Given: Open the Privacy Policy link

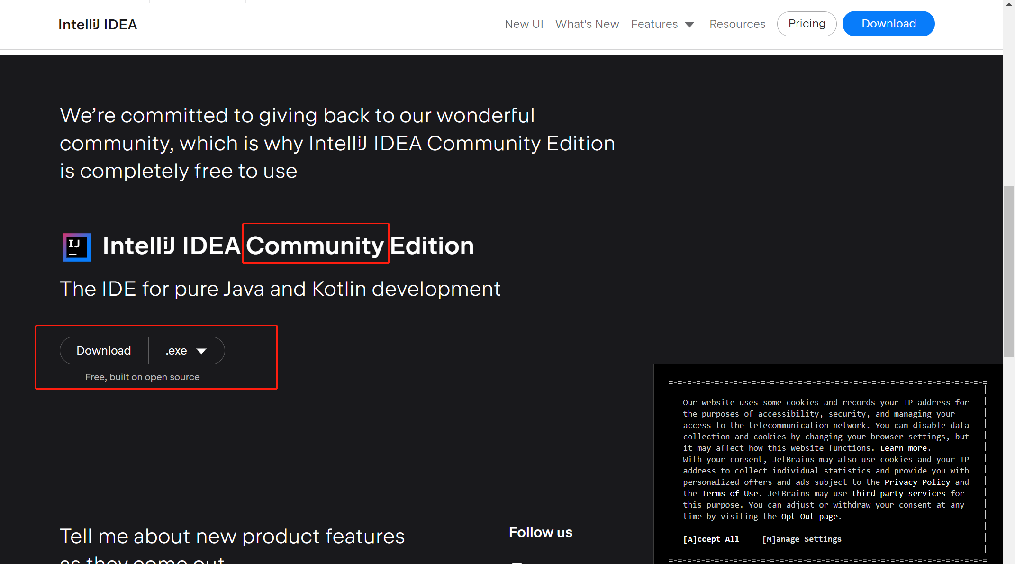Looking at the screenshot, I should [x=917, y=482].
